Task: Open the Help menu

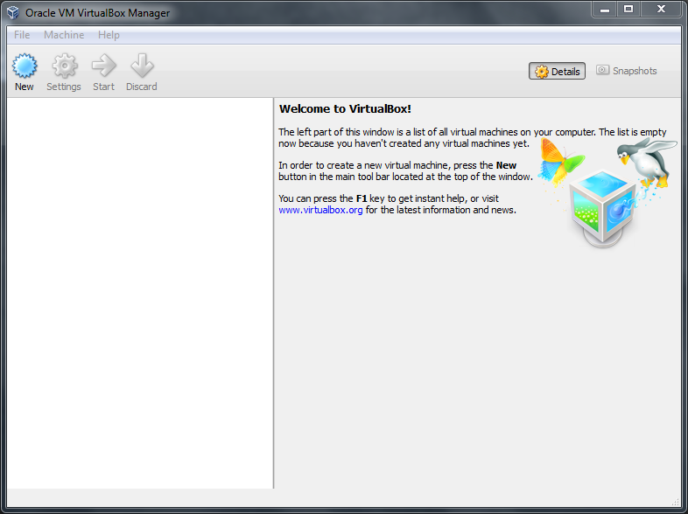Action: 109,35
